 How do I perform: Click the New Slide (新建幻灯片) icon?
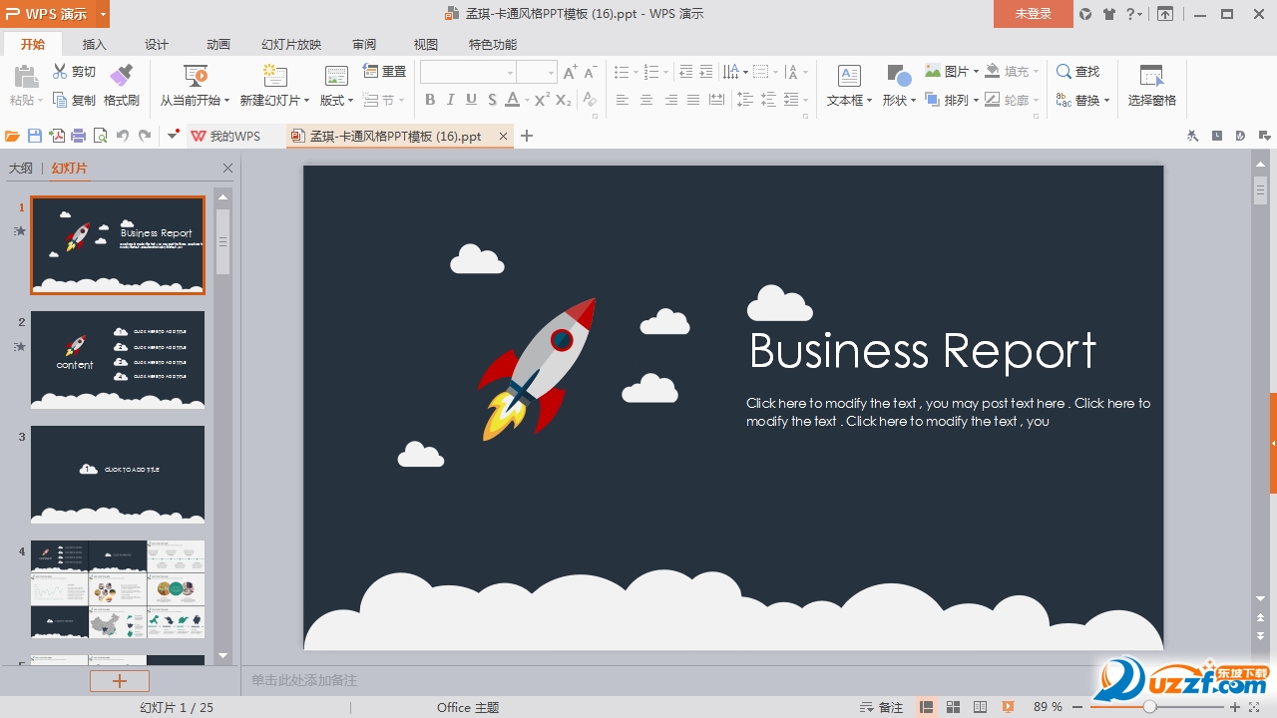pos(274,76)
